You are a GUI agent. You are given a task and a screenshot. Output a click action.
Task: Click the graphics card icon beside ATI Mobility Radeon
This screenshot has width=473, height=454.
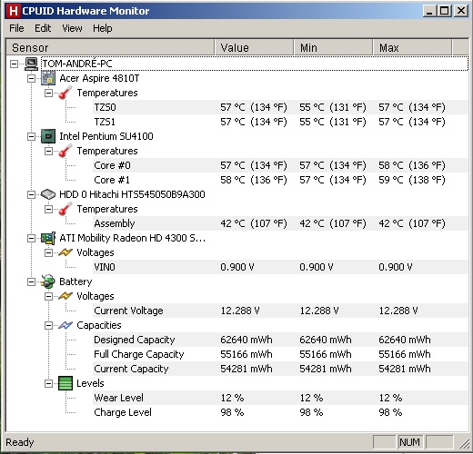[48, 238]
